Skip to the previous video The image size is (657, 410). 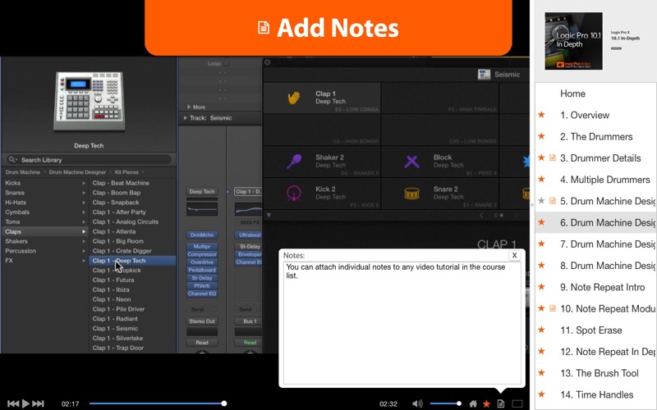point(13,403)
